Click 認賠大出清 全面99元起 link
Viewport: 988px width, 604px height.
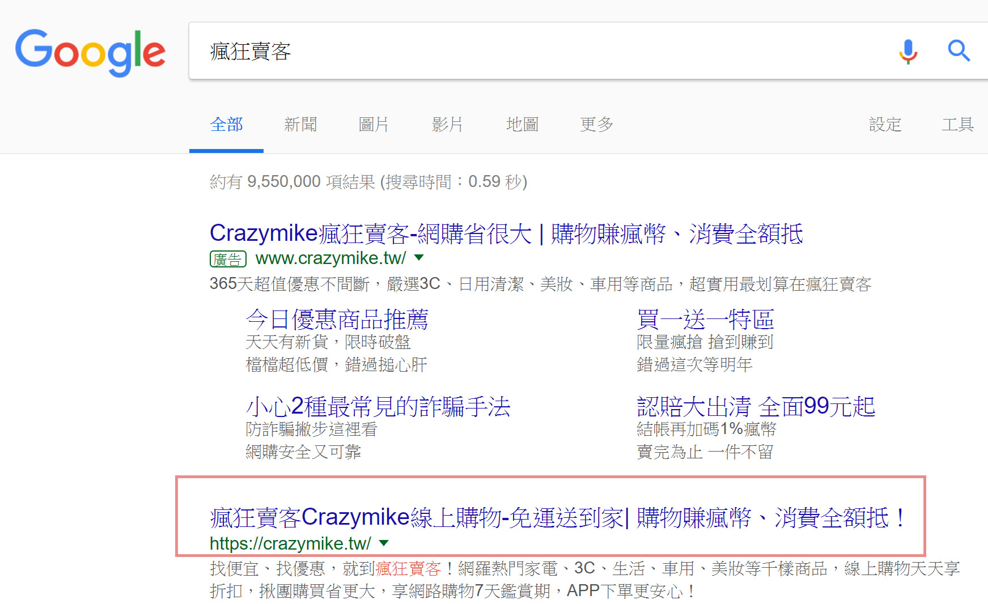[756, 407]
